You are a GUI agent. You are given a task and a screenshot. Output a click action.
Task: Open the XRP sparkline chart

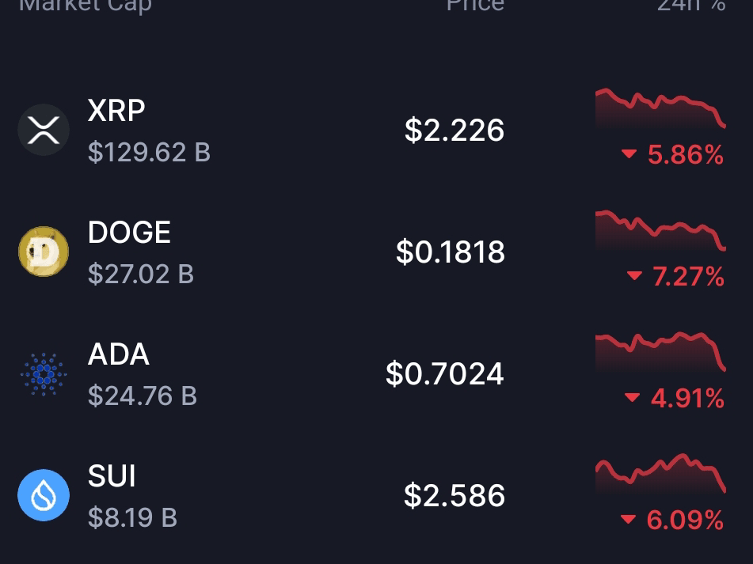(x=660, y=108)
